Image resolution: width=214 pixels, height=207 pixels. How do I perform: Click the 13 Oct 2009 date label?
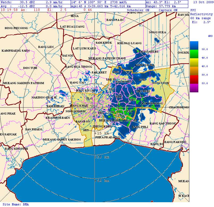pyautogui.click(x=203, y=2)
